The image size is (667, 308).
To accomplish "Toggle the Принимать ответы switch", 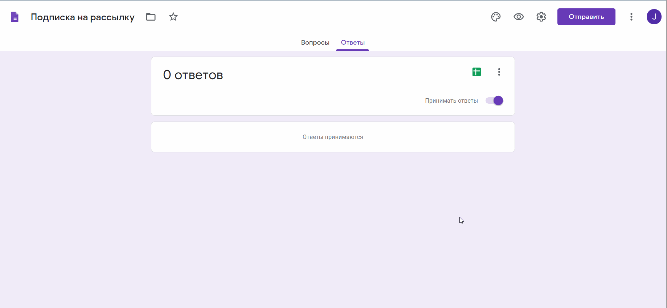I will [x=494, y=100].
